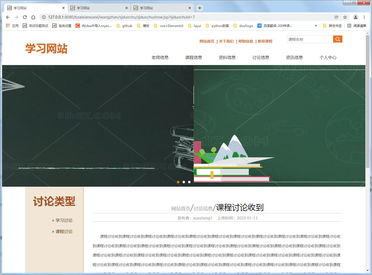Show more bookmarks via double chevron
This screenshot has width=372, height=275.
pos(316,26)
